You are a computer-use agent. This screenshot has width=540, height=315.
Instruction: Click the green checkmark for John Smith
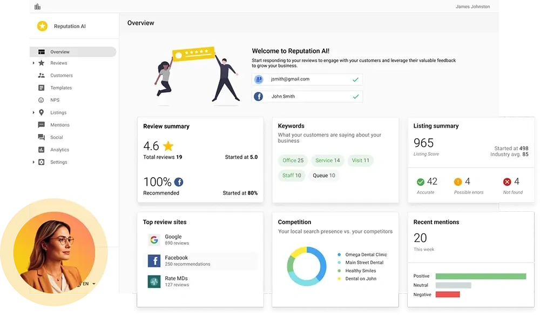(x=356, y=97)
